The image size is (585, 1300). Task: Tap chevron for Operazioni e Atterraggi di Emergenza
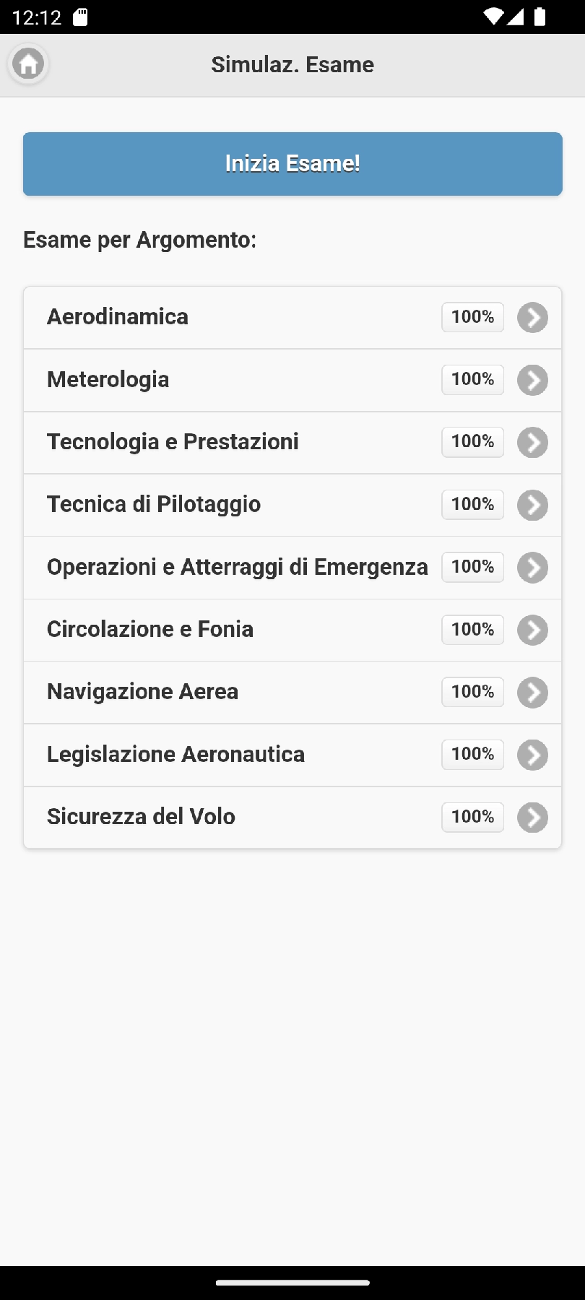coord(532,568)
